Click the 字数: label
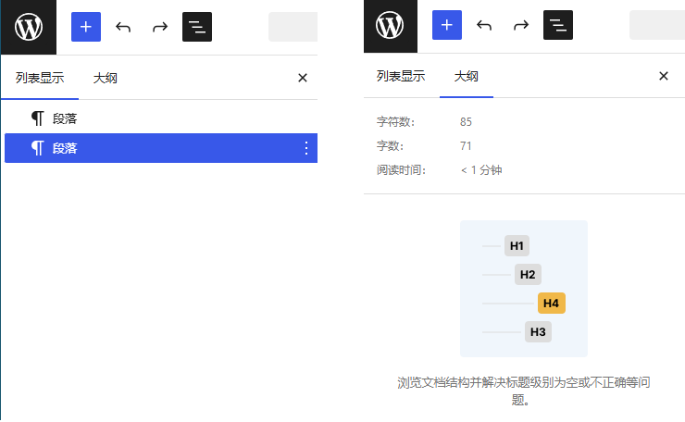The width and height of the screenshot is (685, 422). (x=390, y=146)
